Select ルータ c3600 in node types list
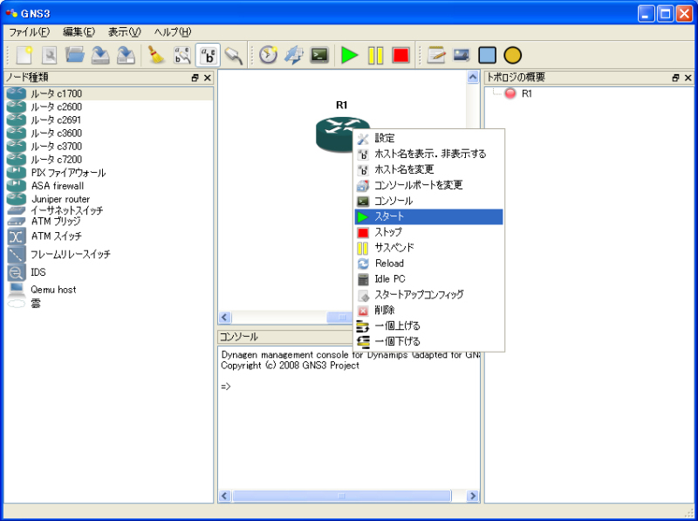This screenshot has width=698, height=521. click(56, 133)
